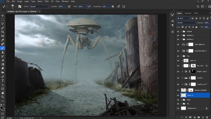
Task: Open the brush preset picker arrow
Action: [x=16, y=7]
